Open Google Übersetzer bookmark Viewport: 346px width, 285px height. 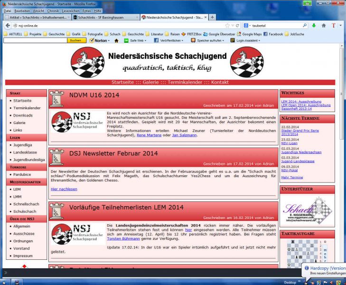click(x=219, y=34)
